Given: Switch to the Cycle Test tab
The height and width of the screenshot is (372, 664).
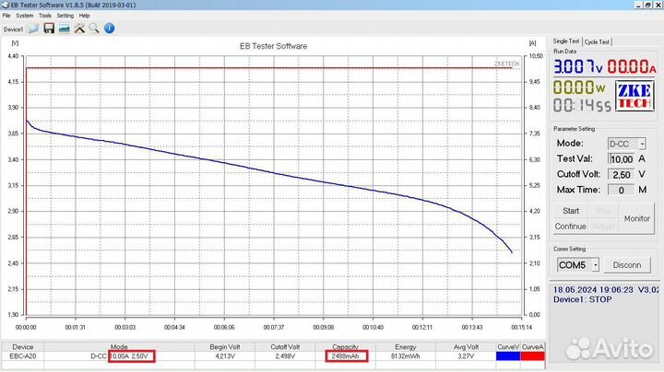Looking at the screenshot, I should tap(598, 41).
